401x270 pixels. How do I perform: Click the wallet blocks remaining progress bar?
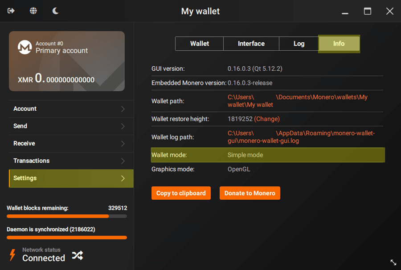(x=66, y=216)
